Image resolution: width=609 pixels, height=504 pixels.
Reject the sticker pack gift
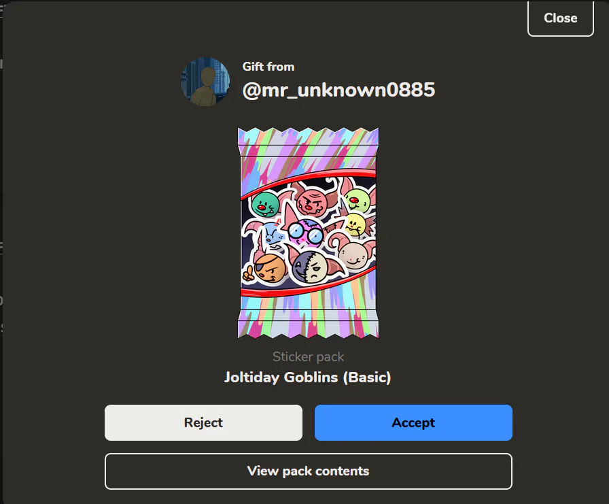(x=203, y=422)
